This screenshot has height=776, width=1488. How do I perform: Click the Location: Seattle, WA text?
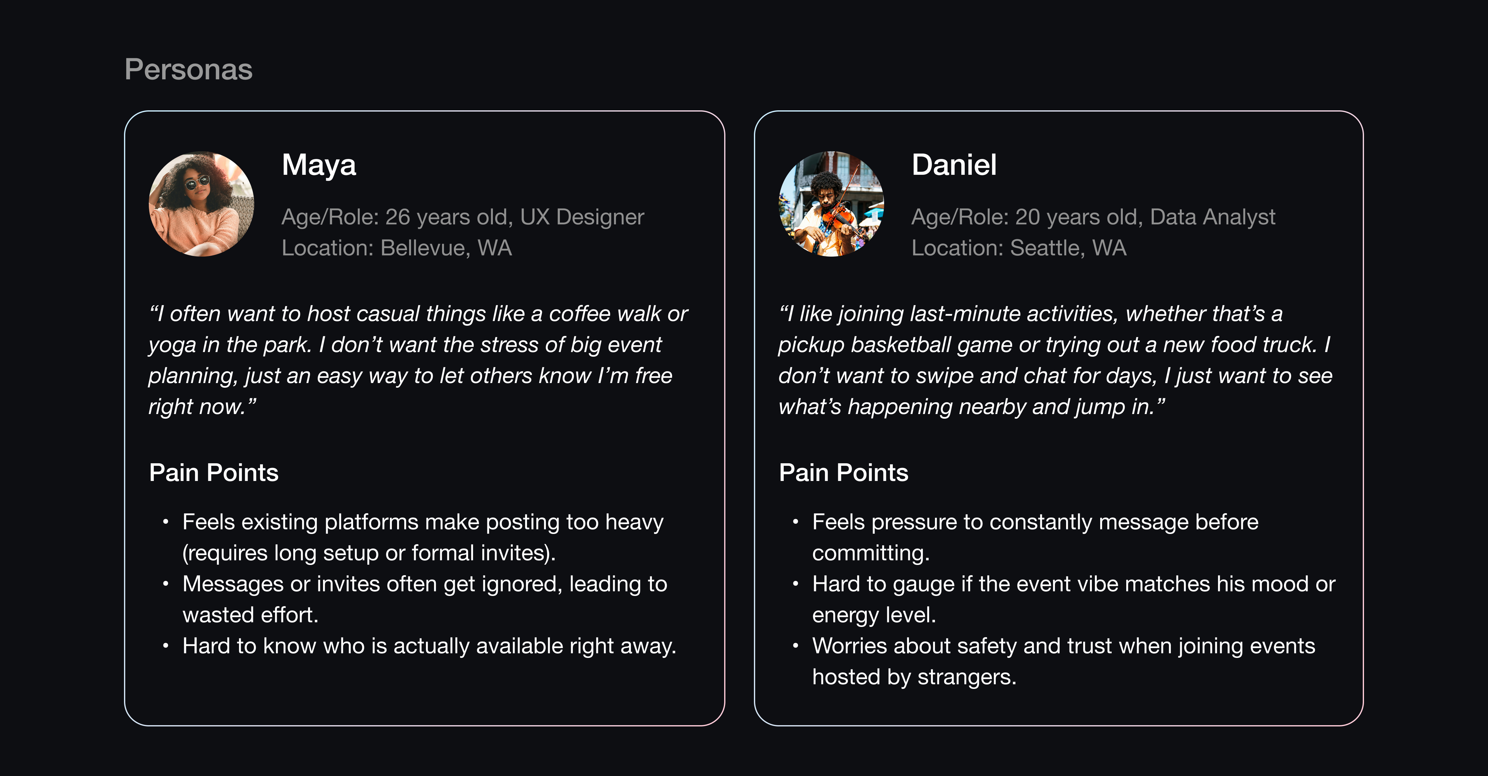(x=1018, y=248)
